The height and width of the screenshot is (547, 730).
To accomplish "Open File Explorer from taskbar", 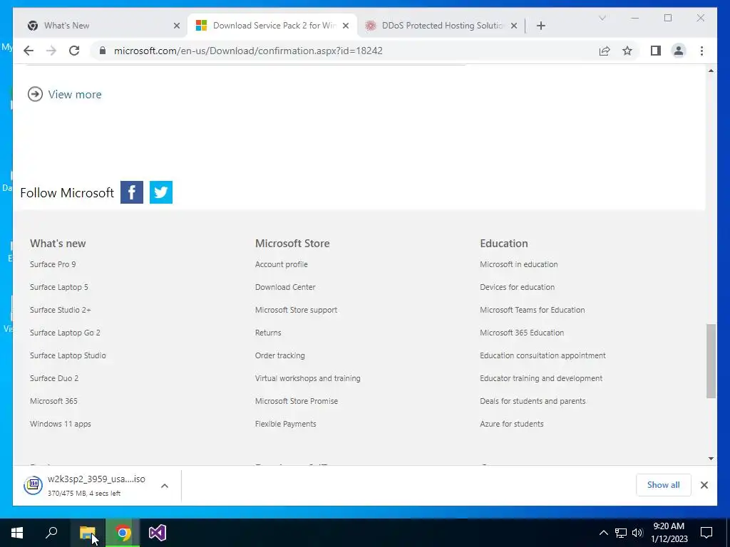I will (87, 533).
